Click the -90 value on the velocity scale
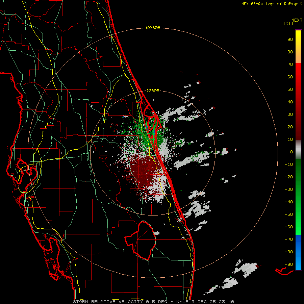This screenshot has width=304, height=304. pyautogui.click(x=289, y=264)
